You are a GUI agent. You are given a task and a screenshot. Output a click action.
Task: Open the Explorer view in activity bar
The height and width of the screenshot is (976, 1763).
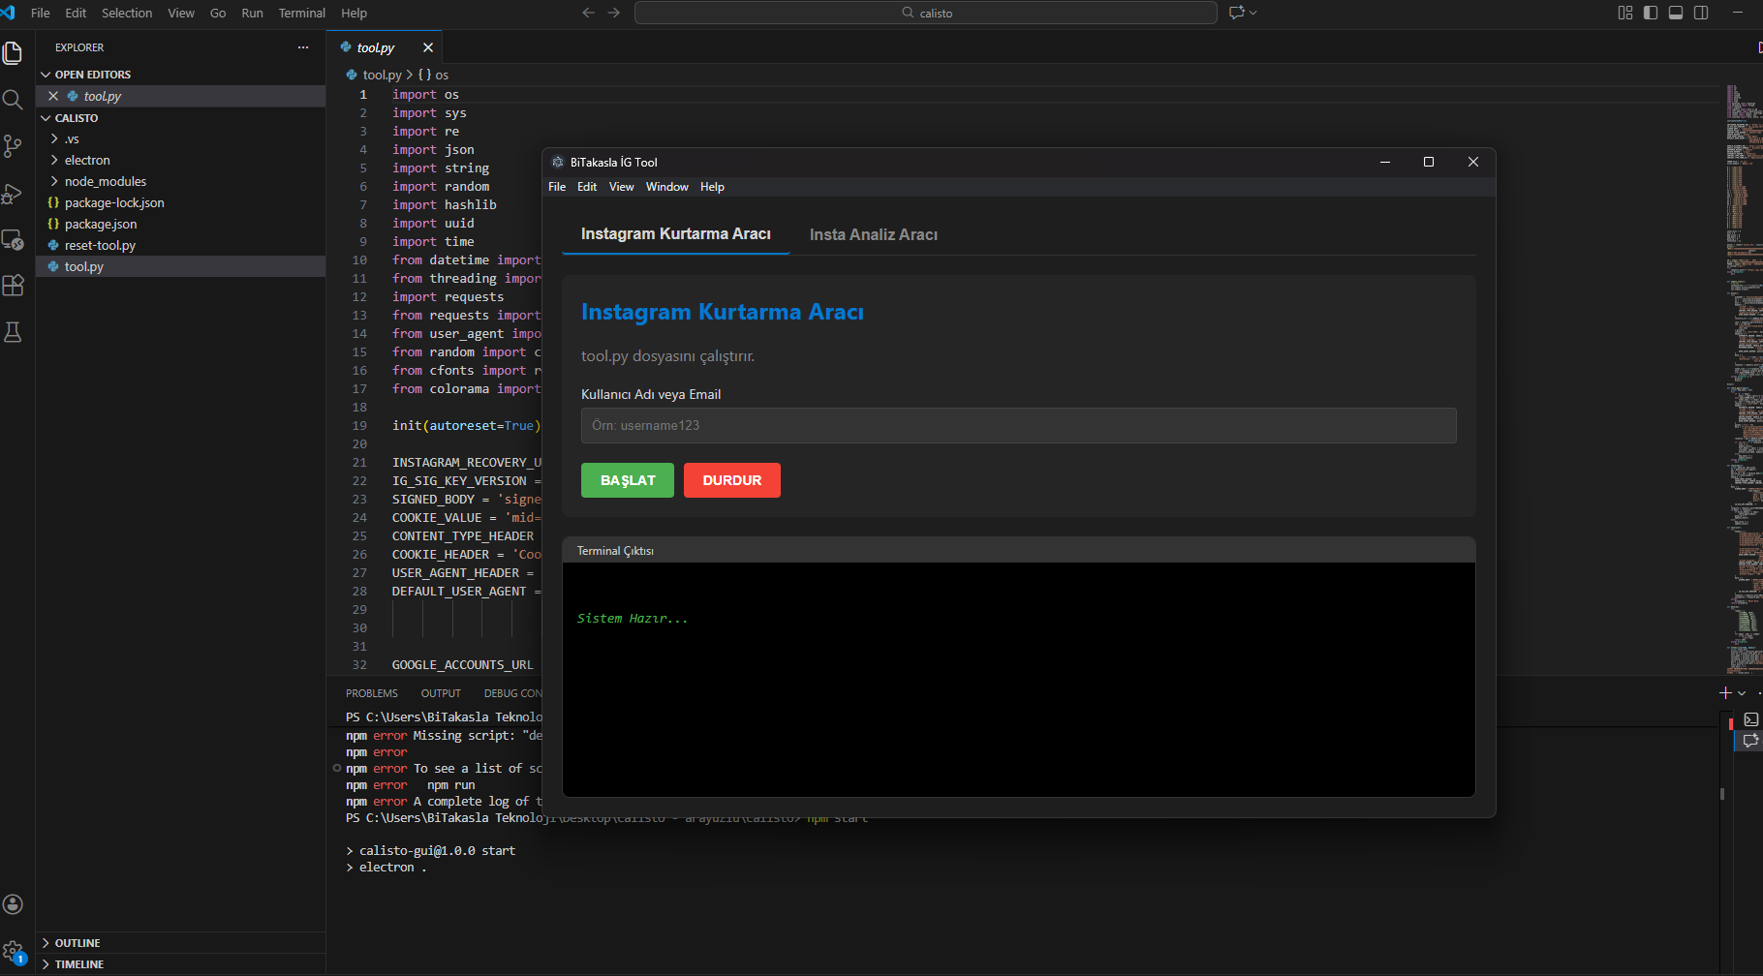coord(13,52)
